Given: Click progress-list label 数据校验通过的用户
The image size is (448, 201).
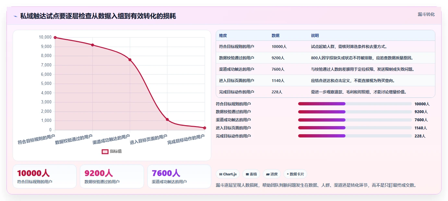Looking at the screenshot, I should pyautogui.click(x=233, y=112).
